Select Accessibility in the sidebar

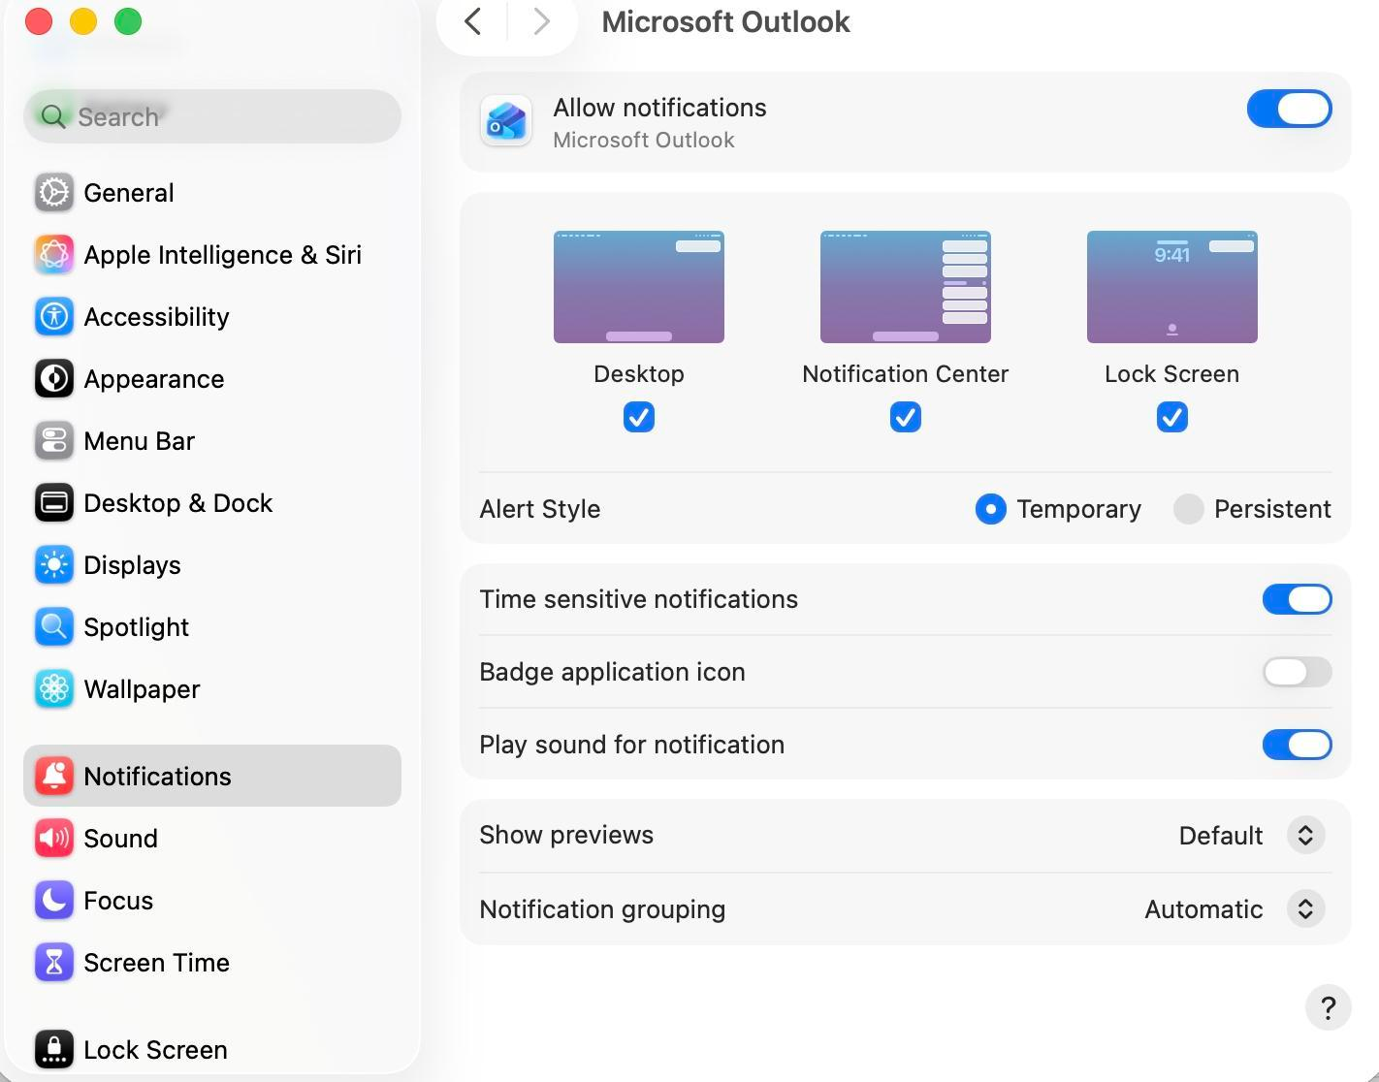(212, 317)
